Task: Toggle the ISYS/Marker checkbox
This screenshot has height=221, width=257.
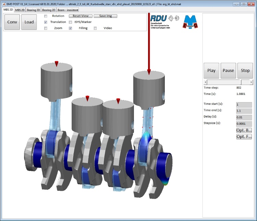Action: [x=71, y=22]
